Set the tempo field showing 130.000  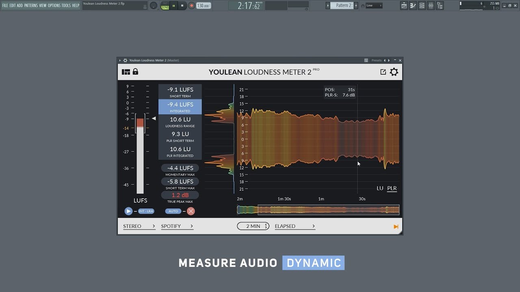(x=203, y=5)
